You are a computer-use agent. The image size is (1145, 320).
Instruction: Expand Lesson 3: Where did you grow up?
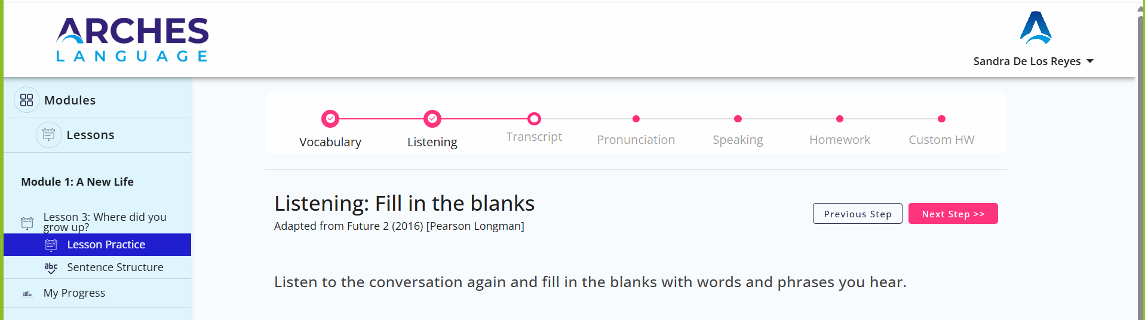(x=105, y=222)
